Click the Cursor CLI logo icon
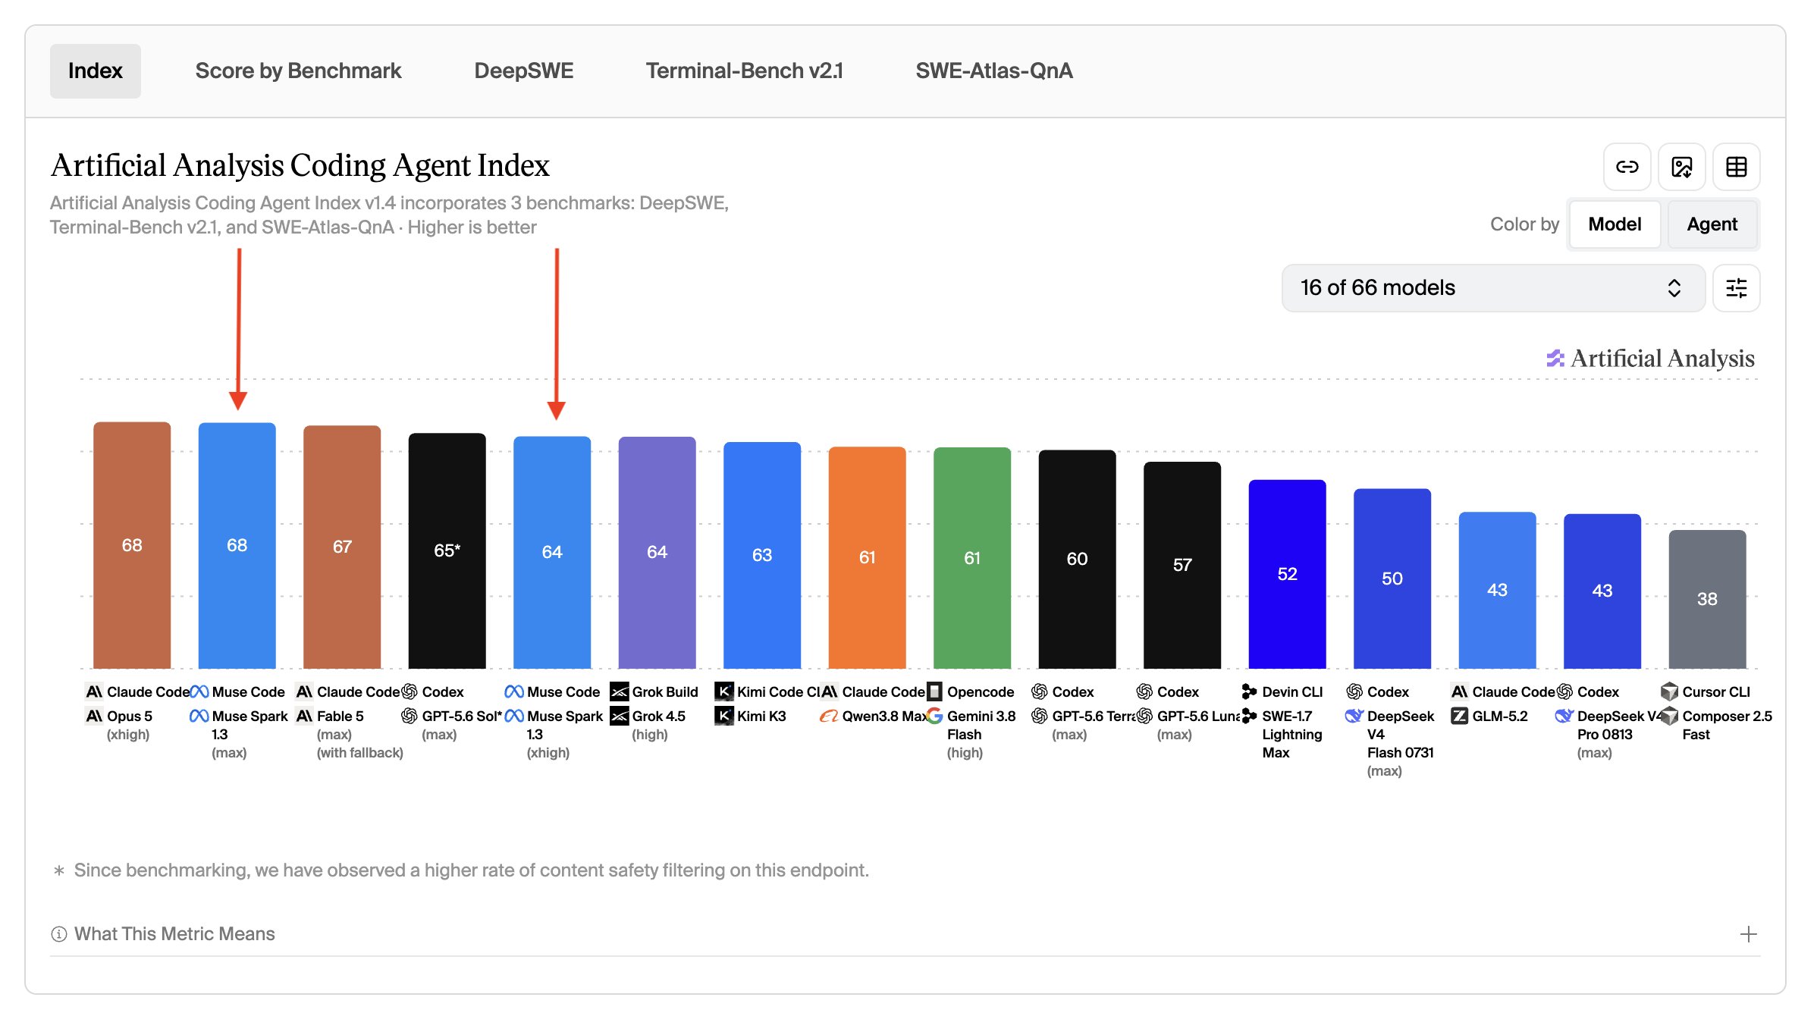The image size is (1817, 1016). (1669, 691)
